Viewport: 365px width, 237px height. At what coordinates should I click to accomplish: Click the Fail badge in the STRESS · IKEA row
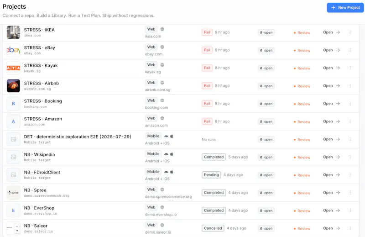click(207, 32)
